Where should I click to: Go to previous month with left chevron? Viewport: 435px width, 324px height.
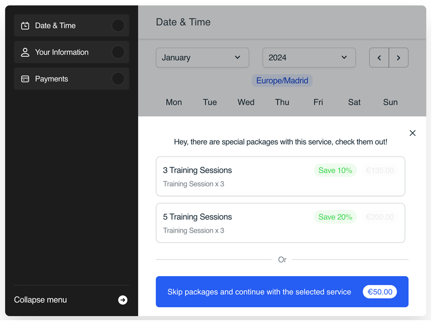tap(379, 58)
